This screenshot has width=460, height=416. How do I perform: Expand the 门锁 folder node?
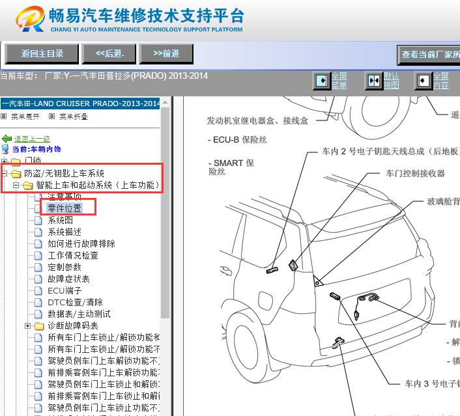tap(4, 161)
